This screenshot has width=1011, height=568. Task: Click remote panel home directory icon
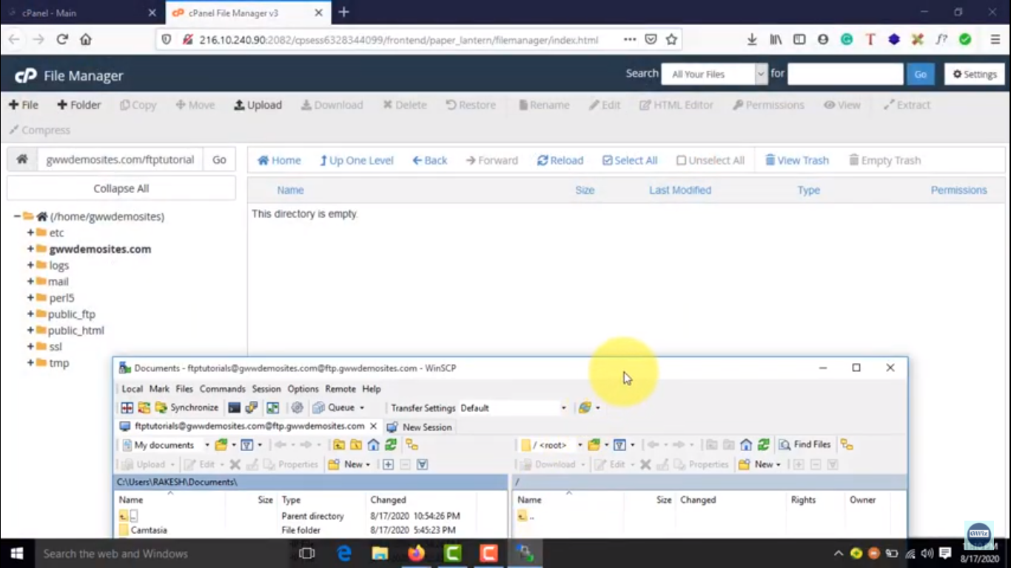pyautogui.click(x=746, y=445)
